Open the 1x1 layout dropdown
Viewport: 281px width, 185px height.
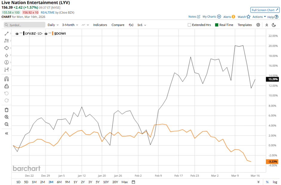pos(142,25)
